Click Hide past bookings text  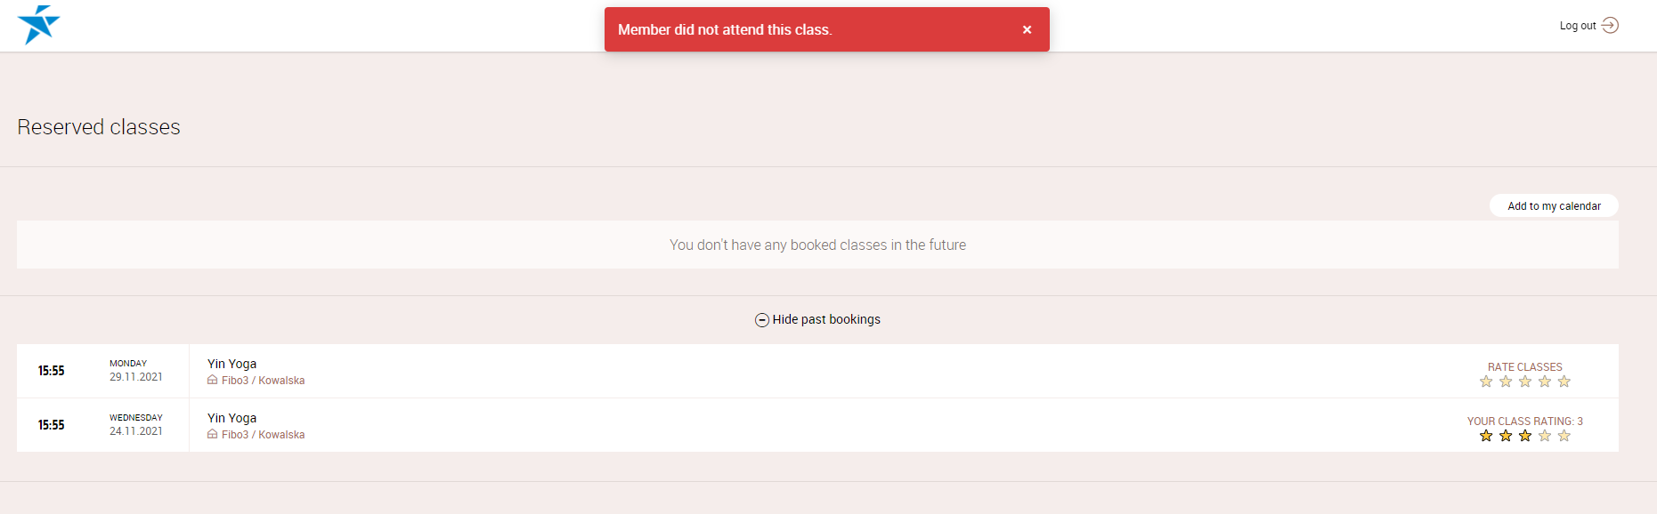click(826, 319)
